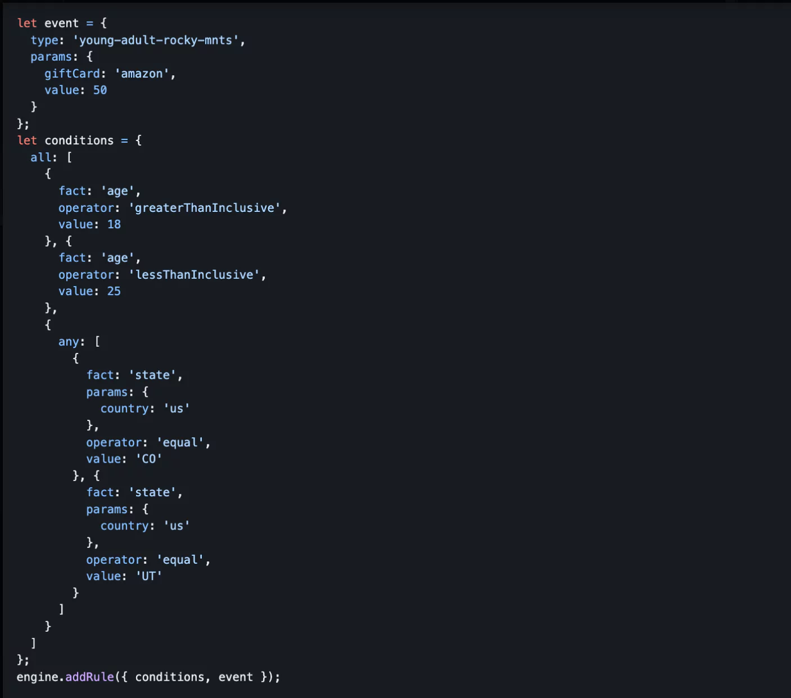
Task: Click the 'event' variable declaration
Action: pos(62,23)
